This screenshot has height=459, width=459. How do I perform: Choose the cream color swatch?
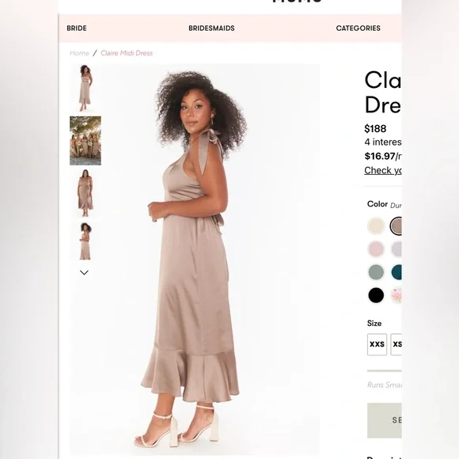[376, 226]
